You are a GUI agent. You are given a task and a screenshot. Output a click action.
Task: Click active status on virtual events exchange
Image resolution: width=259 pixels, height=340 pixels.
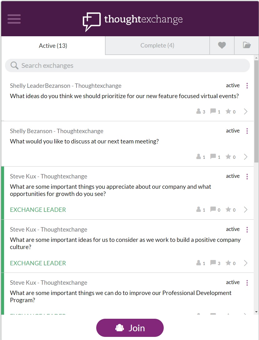233,85
